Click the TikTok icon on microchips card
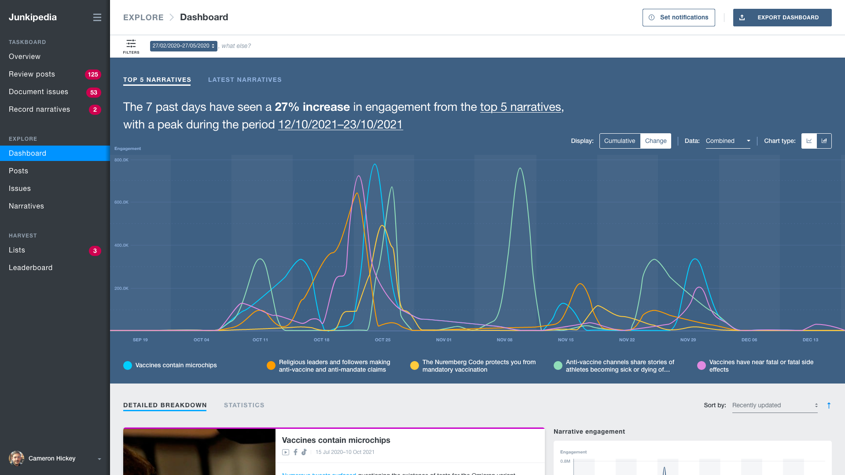Screen dimensions: 845x475 (x=304, y=452)
